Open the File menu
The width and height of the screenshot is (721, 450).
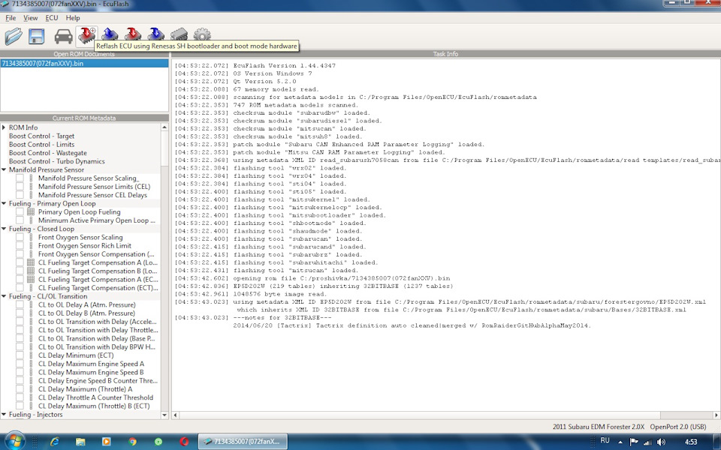[11, 18]
